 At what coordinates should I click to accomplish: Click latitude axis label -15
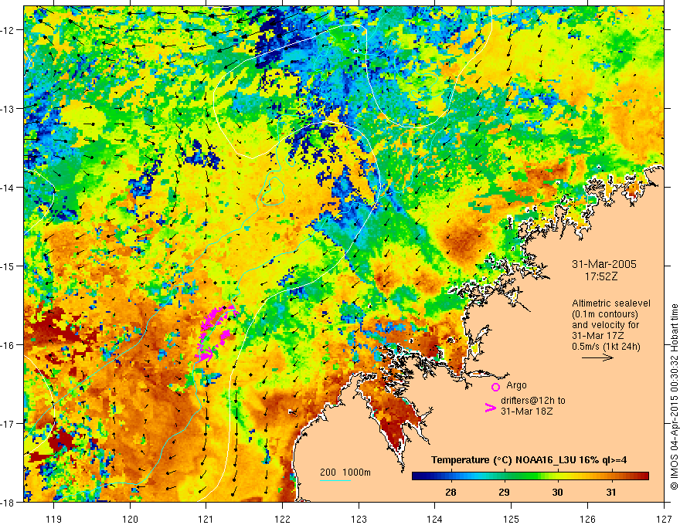pos(8,266)
